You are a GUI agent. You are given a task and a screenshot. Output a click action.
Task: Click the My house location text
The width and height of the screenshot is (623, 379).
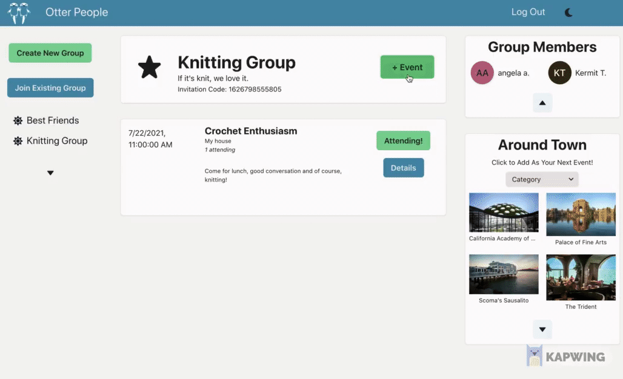point(218,141)
